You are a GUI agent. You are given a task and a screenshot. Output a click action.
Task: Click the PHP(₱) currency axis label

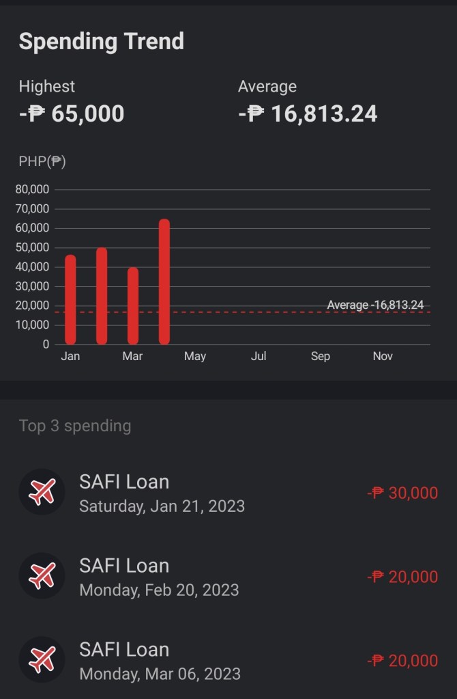tap(42, 162)
